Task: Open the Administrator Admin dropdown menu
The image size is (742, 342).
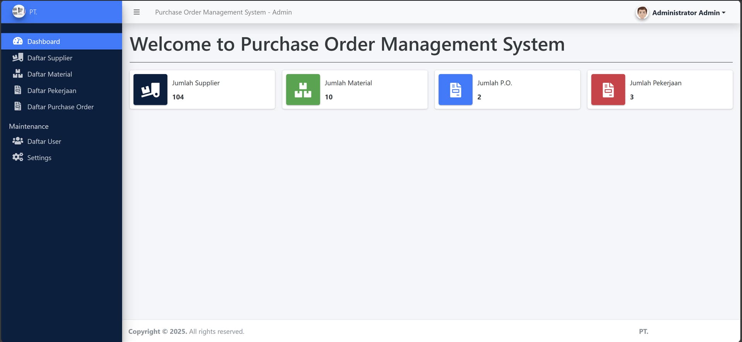Action: coord(689,13)
